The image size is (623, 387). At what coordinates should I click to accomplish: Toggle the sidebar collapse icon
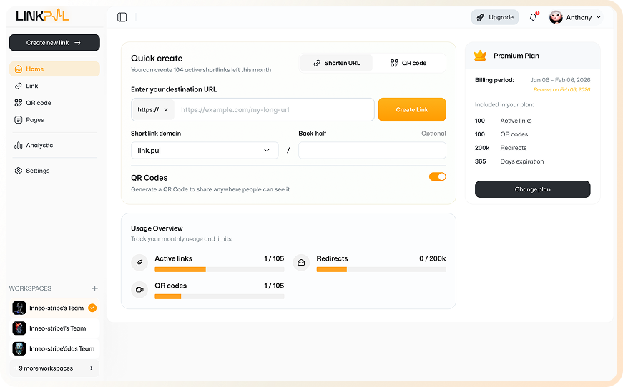122,17
